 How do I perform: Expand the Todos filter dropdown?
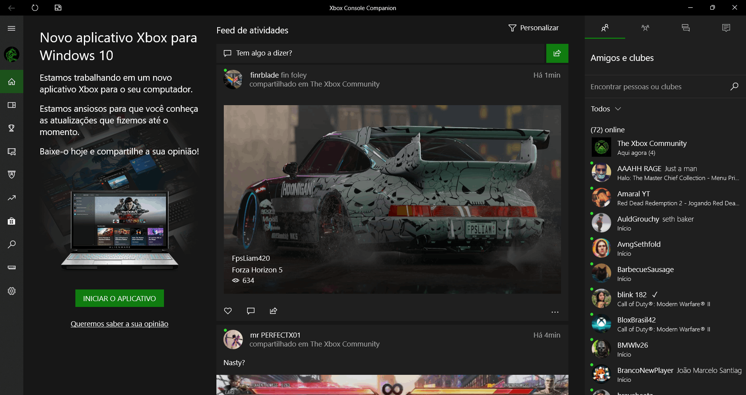606,109
